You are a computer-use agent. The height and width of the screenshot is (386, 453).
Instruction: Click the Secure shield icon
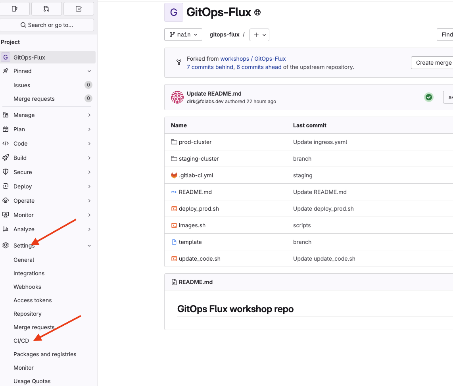6,172
